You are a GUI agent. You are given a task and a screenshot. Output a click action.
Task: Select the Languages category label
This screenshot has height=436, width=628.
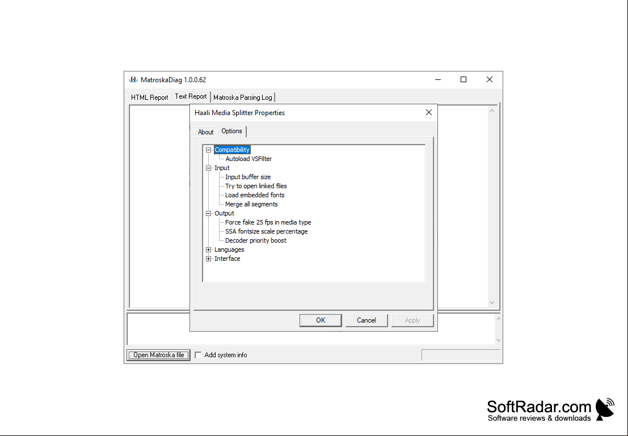pos(229,250)
